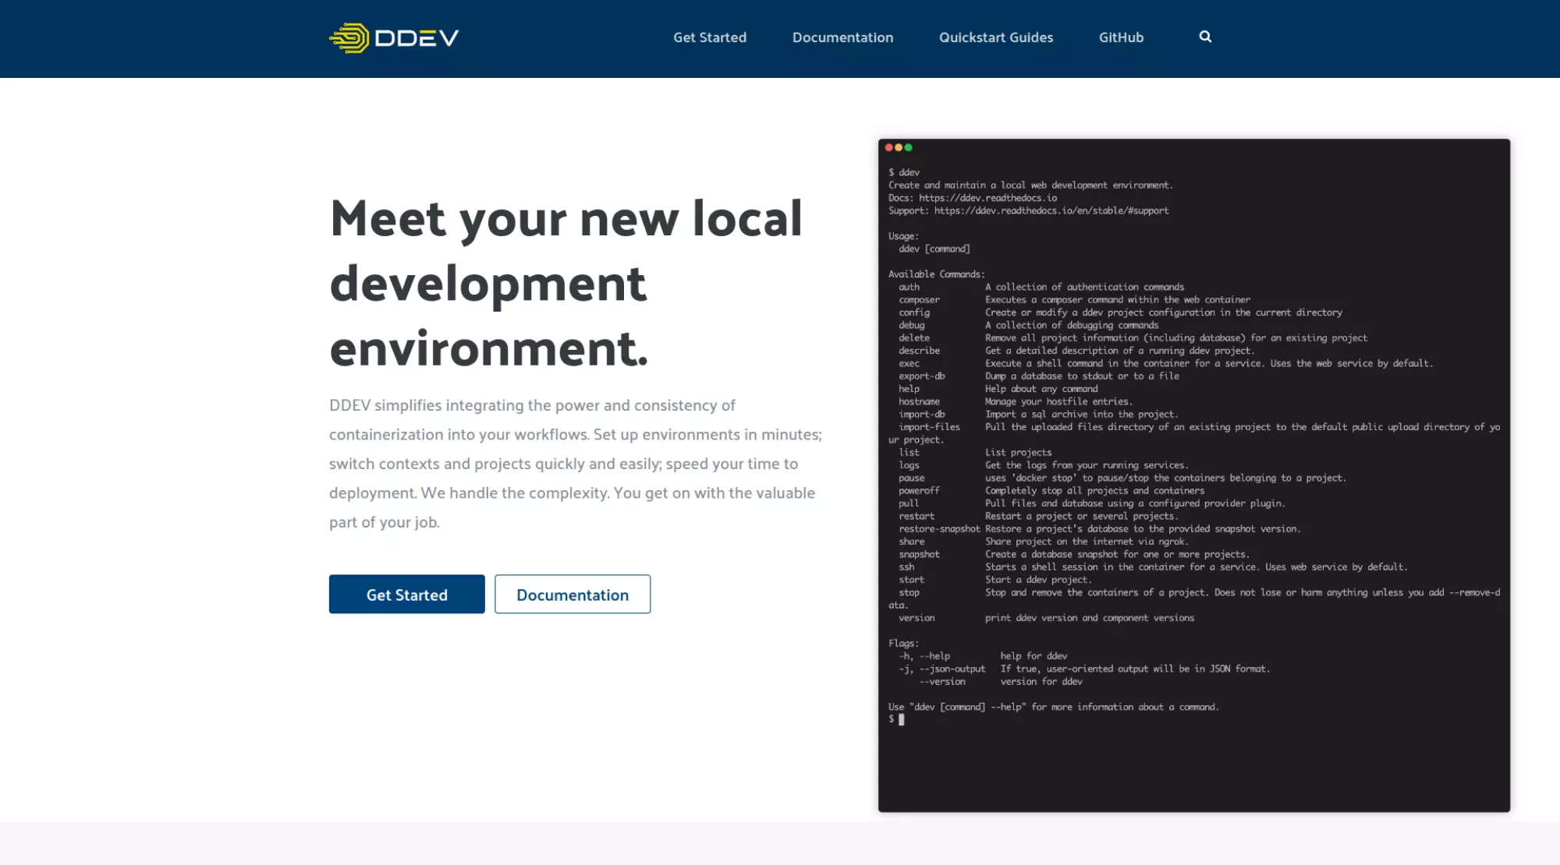Click the "Support:" URL line in terminal
The image size is (1560, 865).
click(x=1028, y=210)
